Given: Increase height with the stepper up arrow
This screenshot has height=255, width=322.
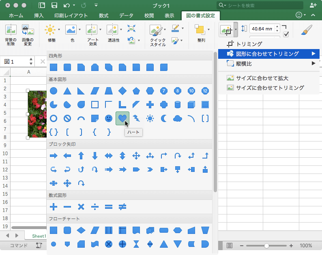Looking at the screenshot, I should (x=277, y=27).
